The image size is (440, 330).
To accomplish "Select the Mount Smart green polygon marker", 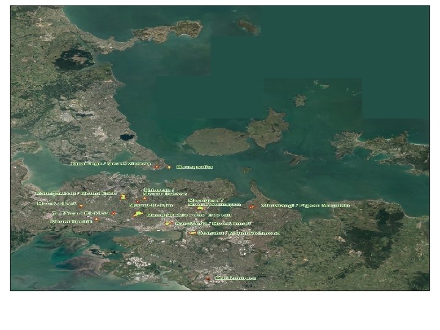I will [x=169, y=224].
